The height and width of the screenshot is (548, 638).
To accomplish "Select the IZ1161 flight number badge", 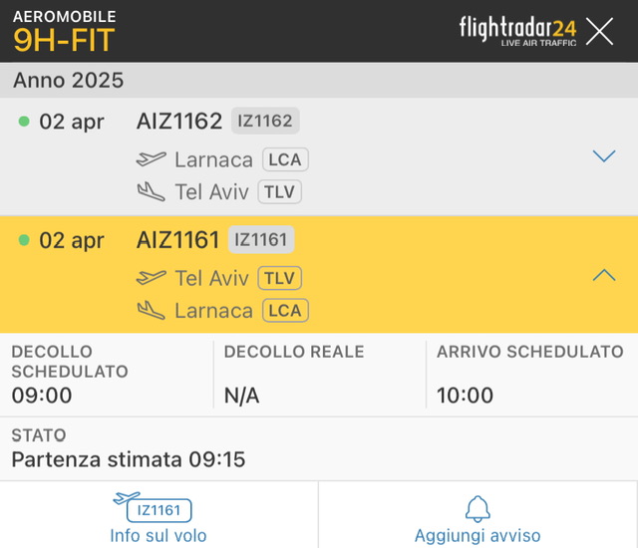I will click(261, 239).
